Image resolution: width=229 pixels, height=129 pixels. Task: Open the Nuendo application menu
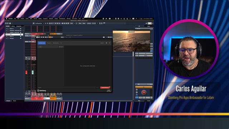10,19
